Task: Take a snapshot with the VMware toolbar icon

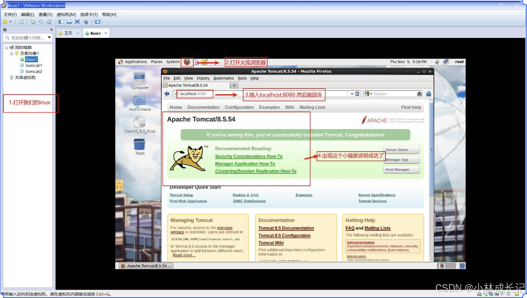Action: pos(33,22)
